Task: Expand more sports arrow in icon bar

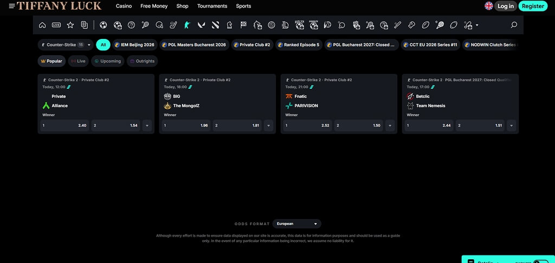Action: (x=477, y=25)
